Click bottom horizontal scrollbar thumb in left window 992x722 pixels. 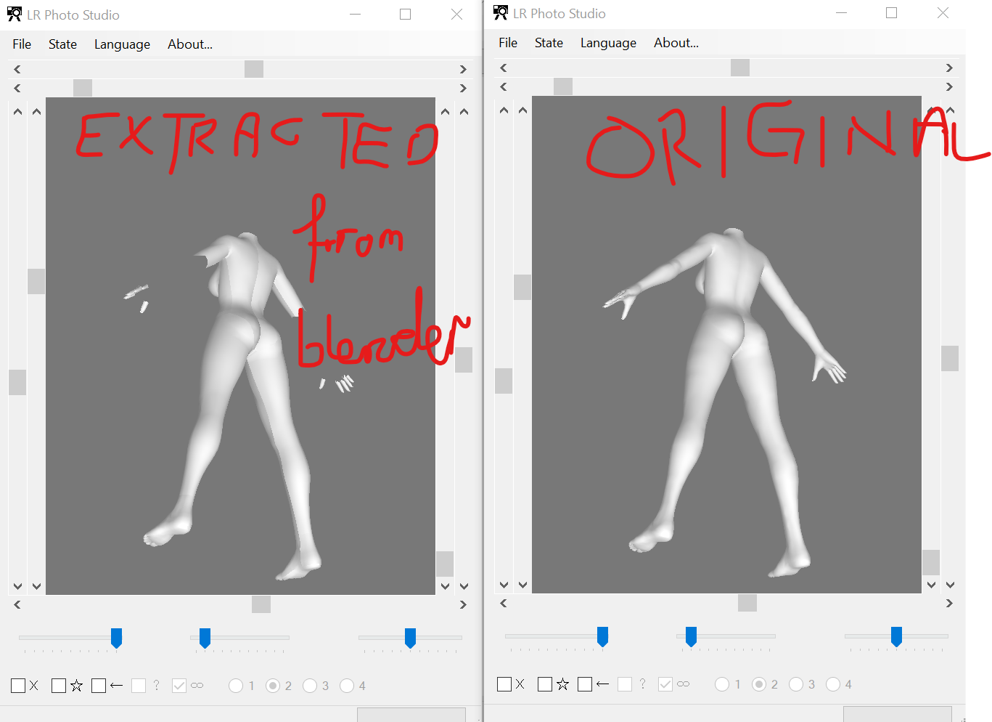point(261,604)
